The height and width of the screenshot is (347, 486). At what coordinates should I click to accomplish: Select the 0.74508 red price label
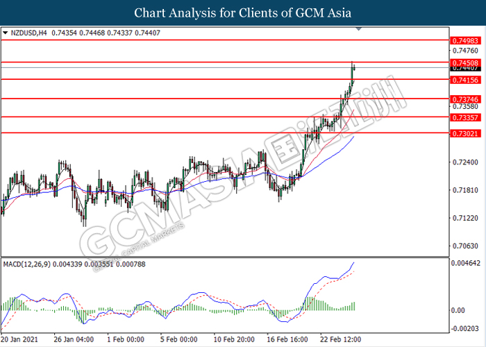coord(463,62)
